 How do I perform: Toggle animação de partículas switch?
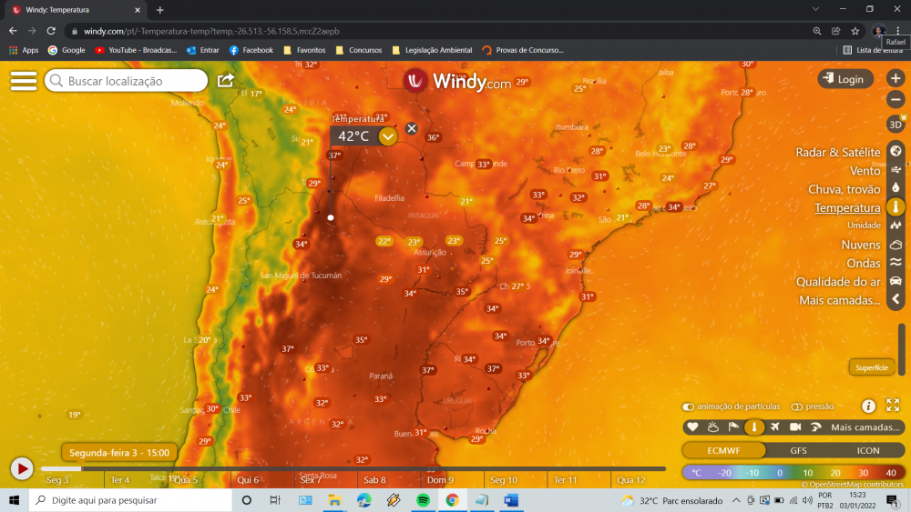click(688, 407)
